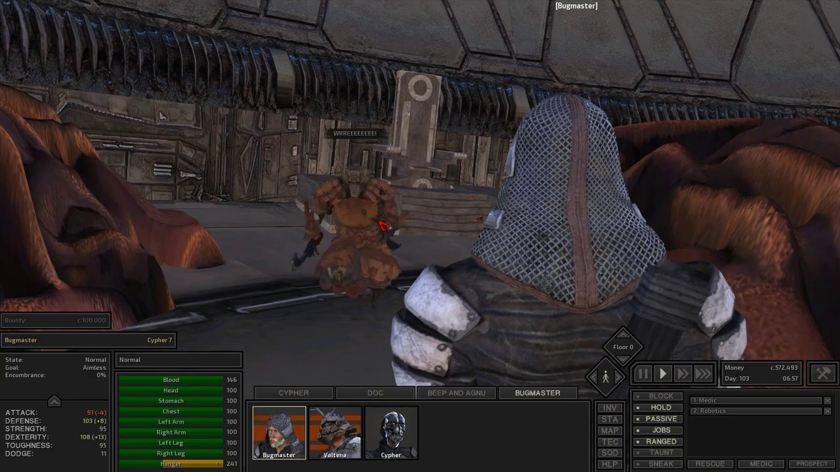This screenshot has height=472, width=840.
Task: Click the Right Leg health bar
Action: (x=171, y=453)
